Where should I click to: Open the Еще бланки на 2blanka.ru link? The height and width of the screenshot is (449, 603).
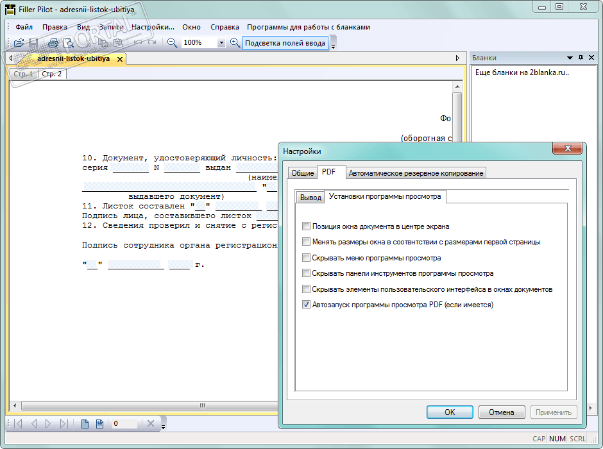[x=522, y=72]
